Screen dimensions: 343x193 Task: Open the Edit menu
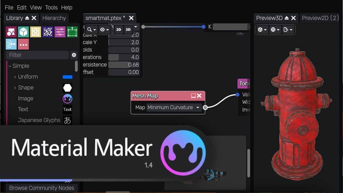tap(22, 7)
